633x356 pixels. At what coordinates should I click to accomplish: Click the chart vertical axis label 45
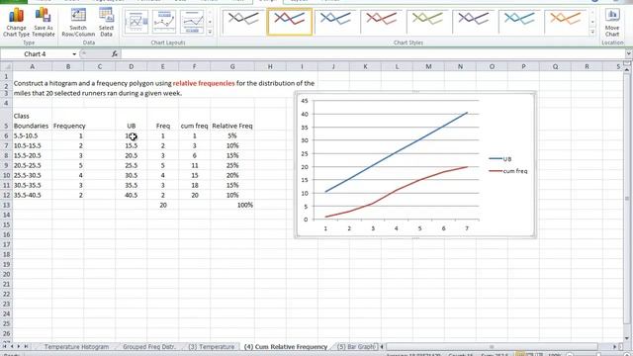pos(305,101)
